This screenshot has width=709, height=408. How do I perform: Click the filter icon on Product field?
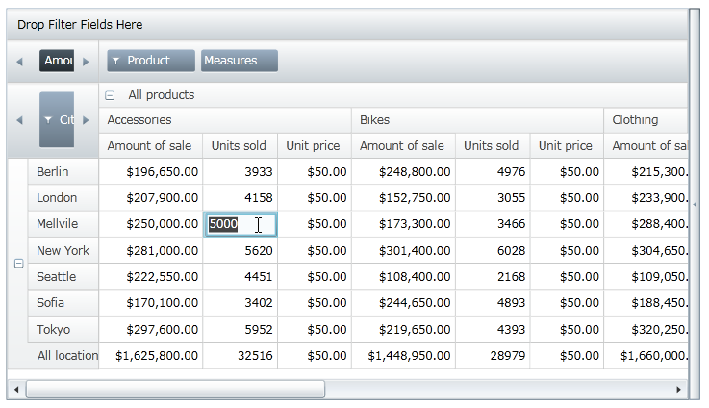116,61
